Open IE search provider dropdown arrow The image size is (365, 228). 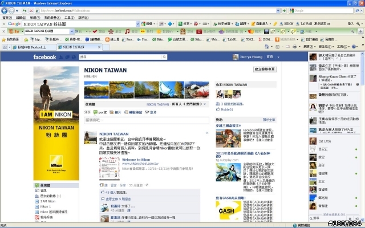pyautogui.click(x=362, y=10)
